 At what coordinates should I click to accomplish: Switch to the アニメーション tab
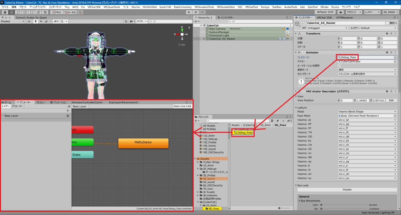(x=58, y=102)
